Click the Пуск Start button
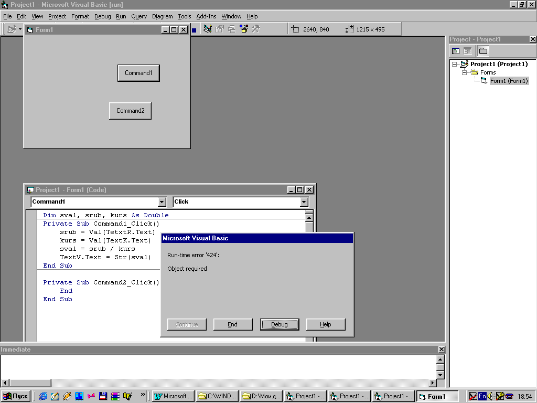 point(16,396)
